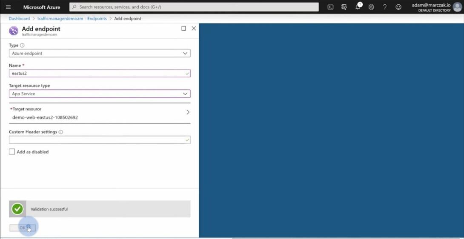Close the Add endpoint blade
464x239 pixels.
pyautogui.click(x=194, y=28)
